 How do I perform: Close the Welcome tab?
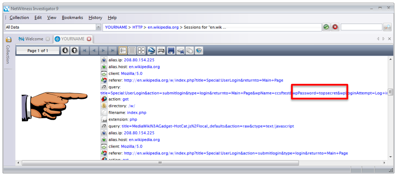(48, 39)
